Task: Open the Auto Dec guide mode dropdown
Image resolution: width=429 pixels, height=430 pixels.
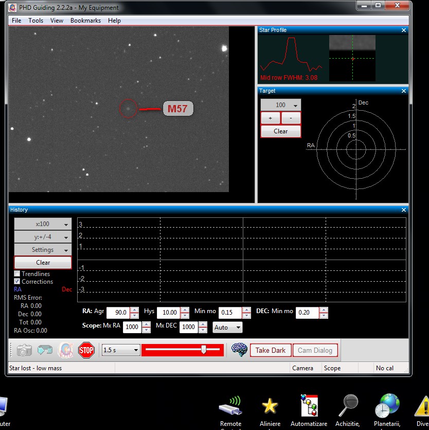Action: click(227, 327)
